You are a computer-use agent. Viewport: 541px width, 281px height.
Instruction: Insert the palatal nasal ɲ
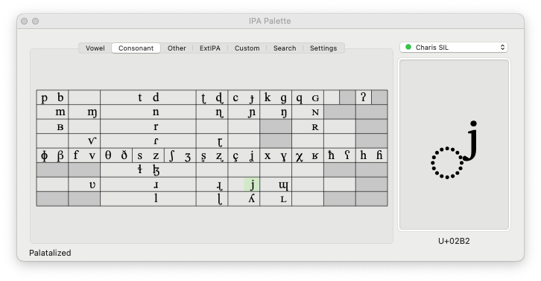click(252, 112)
